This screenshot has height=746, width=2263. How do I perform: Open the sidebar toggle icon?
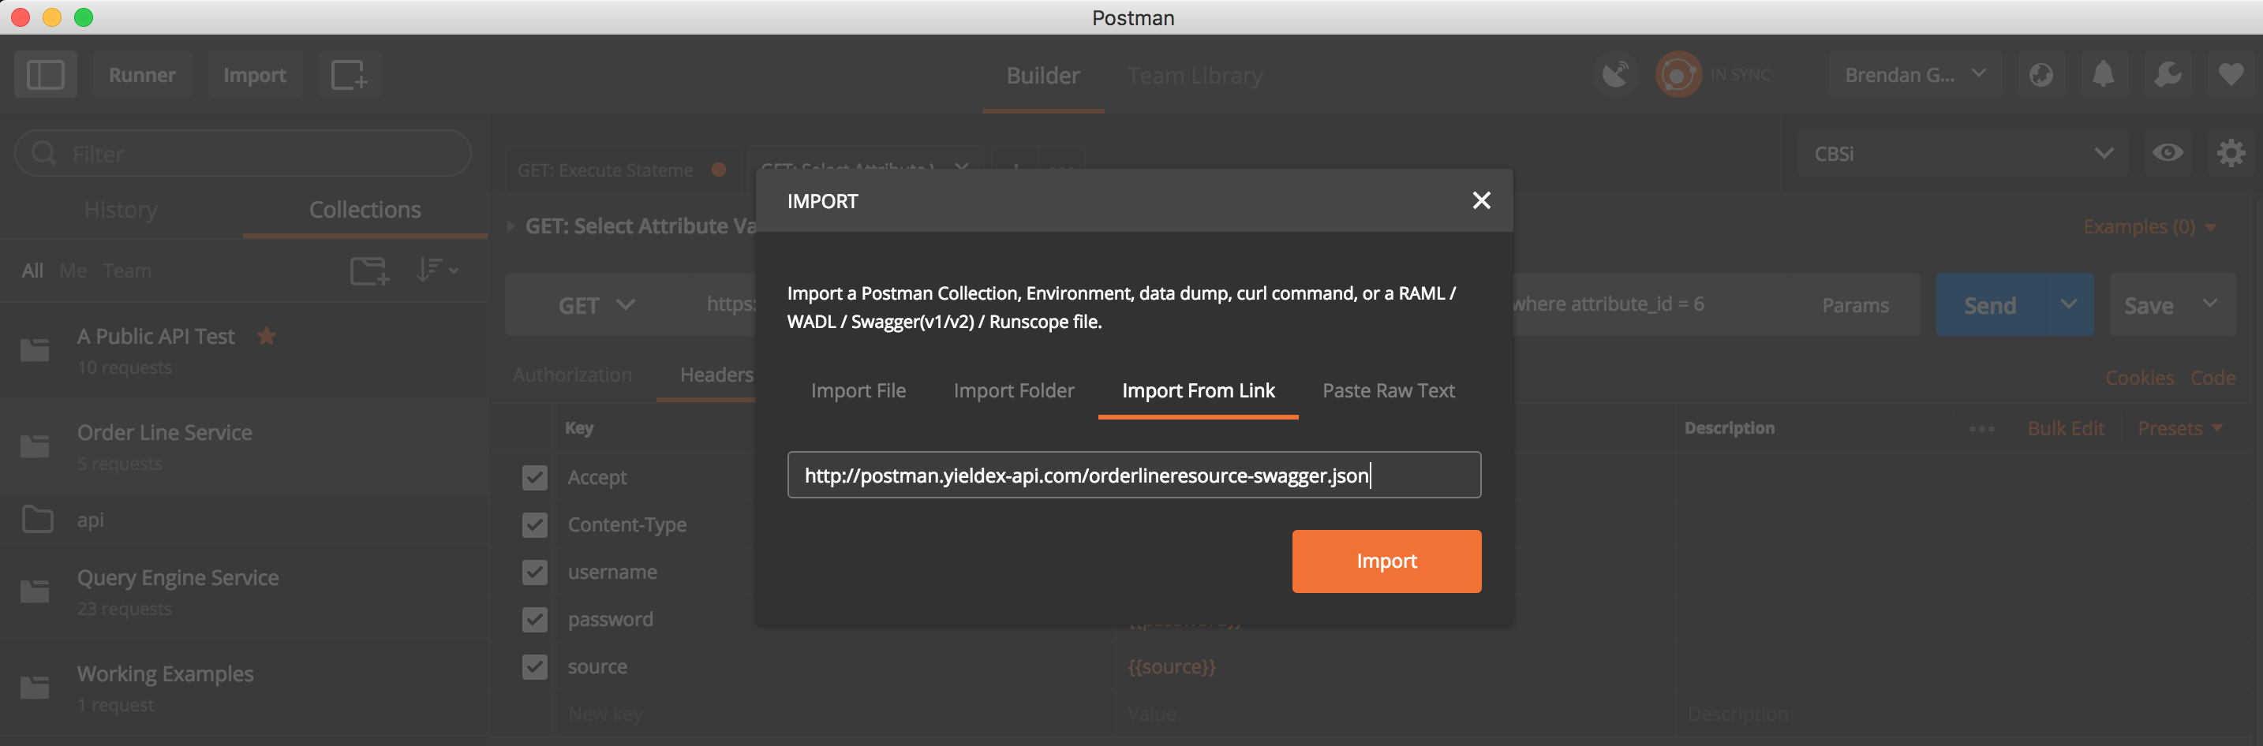46,75
